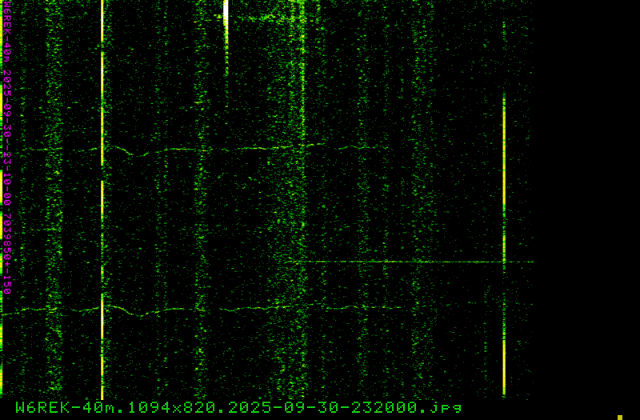This screenshot has height=420, width=640.
Task: Click the small yellow square in the corner
Action: [x=620, y=418]
